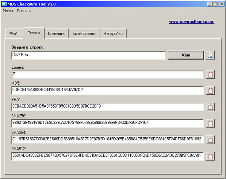Open the Меню menu
This screenshot has height=179, width=226.
pos(8,11)
